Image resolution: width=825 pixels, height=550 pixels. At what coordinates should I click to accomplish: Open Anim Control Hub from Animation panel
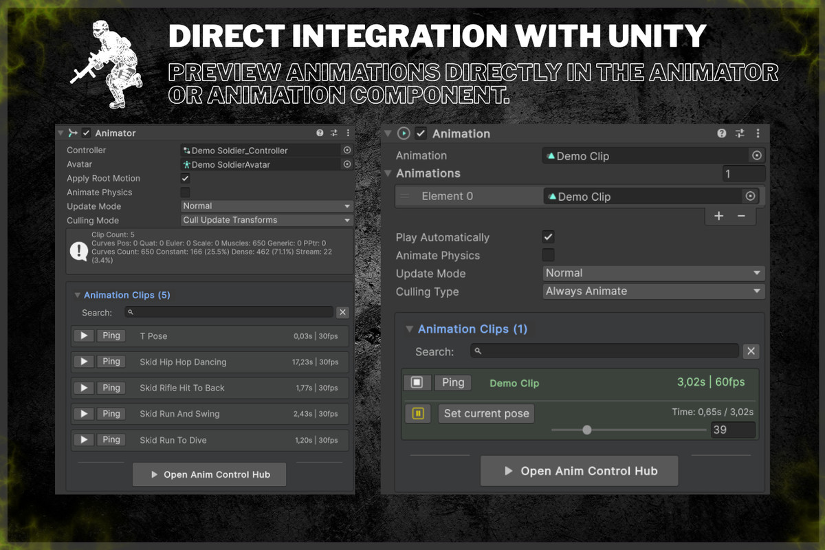coord(580,471)
